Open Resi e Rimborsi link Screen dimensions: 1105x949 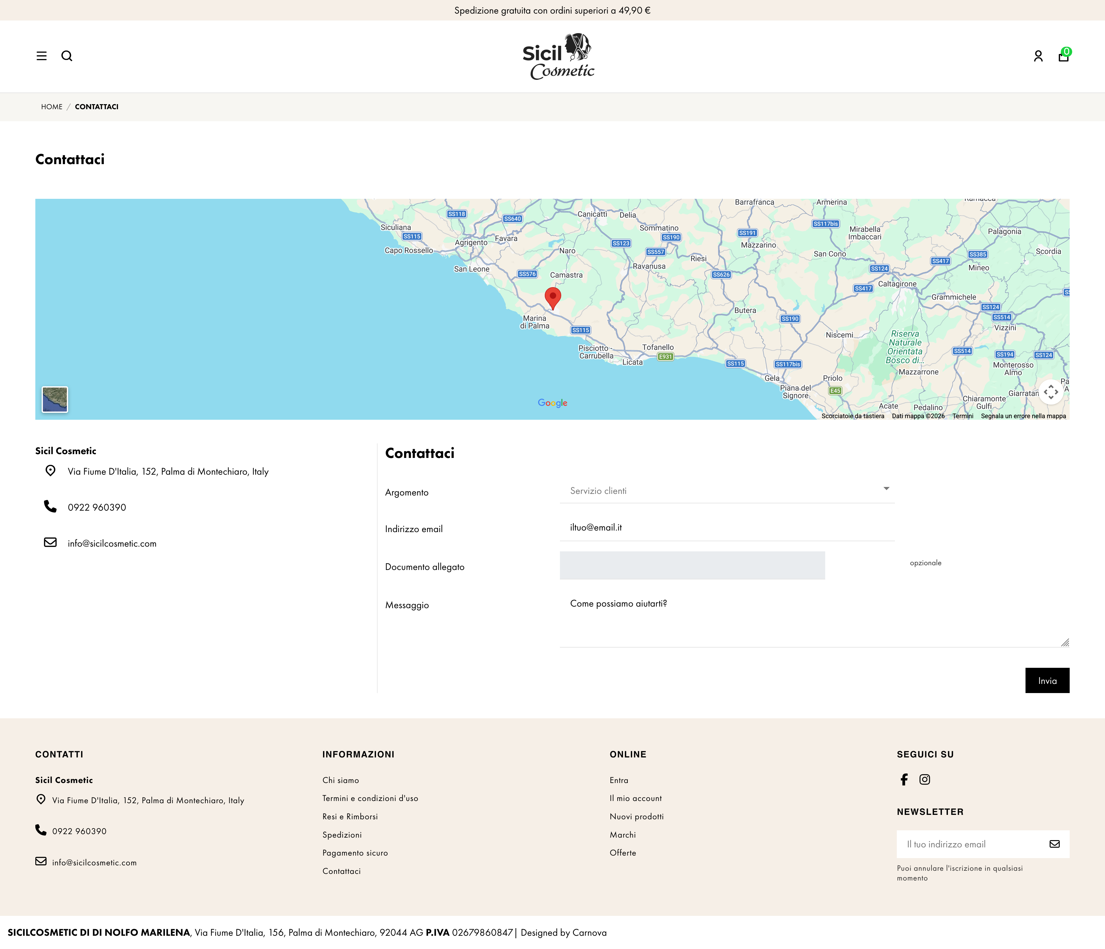click(350, 816)
